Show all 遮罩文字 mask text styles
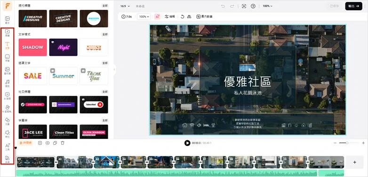368x177 pixels. point(105,63)
